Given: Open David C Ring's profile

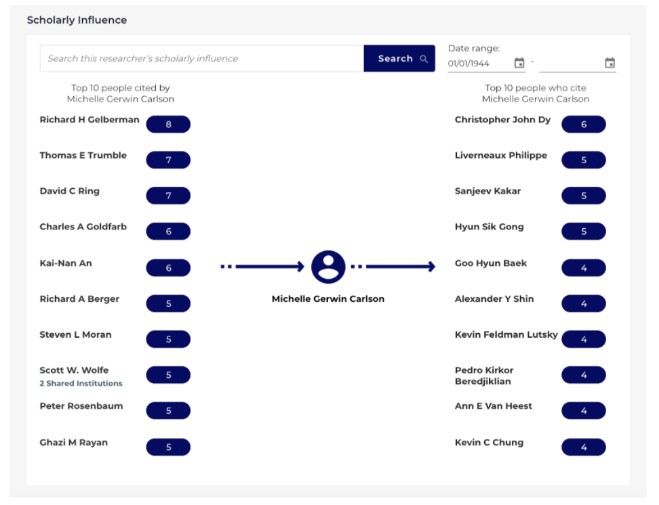Looking at the screenshot, I should [70, 191].
